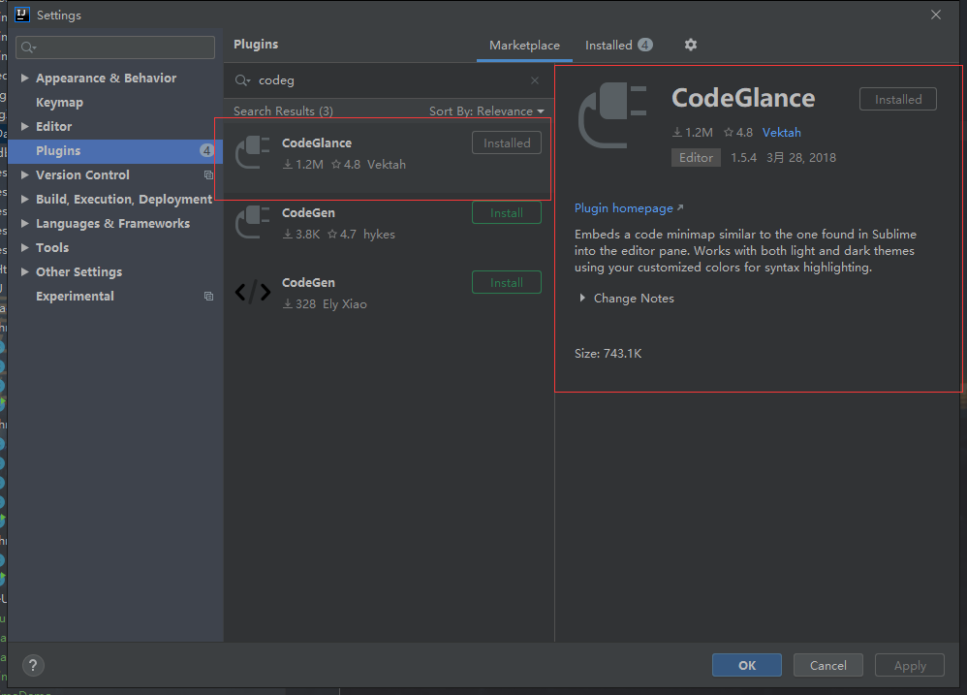Screen dimensions: 967x695
Task: Click the search magnifier icon in plugins
Action: tap(242, 80)
